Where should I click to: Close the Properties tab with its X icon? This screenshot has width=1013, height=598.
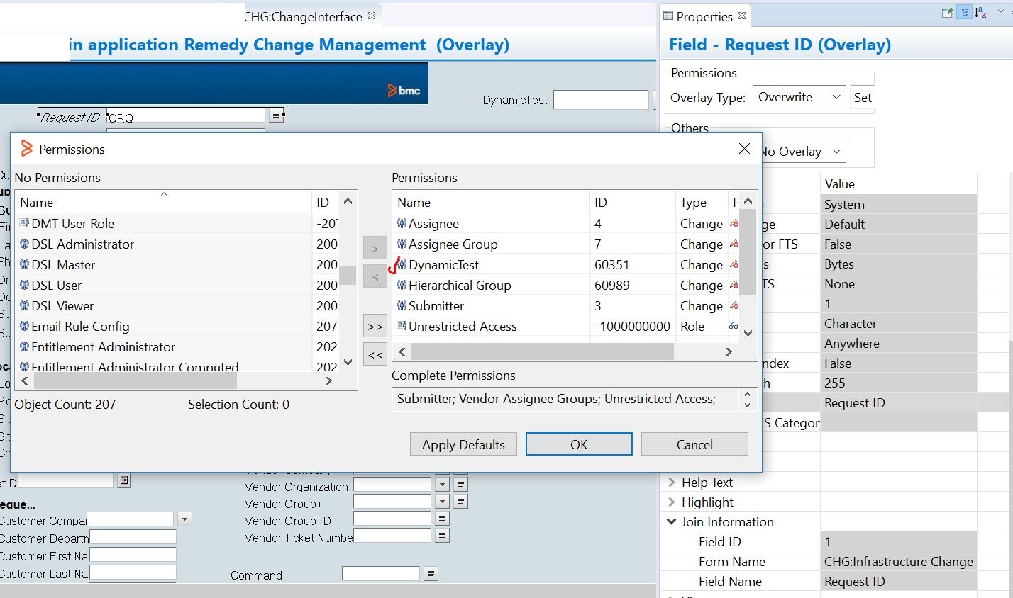[x=742, y=16]
